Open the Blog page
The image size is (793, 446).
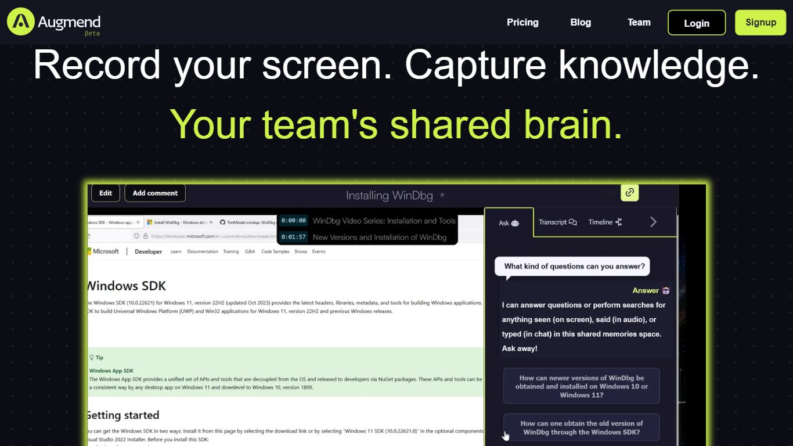(x=581, y=22)
